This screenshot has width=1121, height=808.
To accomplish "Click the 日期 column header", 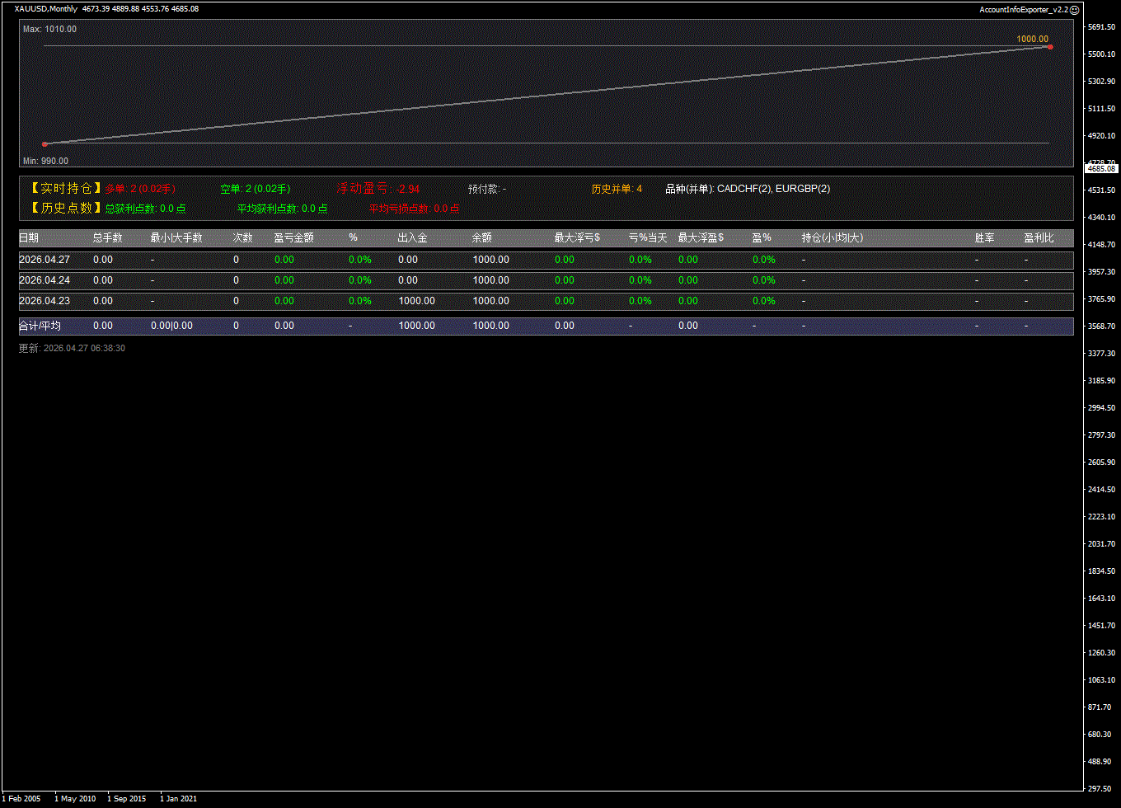I will (x=29, y=237).
